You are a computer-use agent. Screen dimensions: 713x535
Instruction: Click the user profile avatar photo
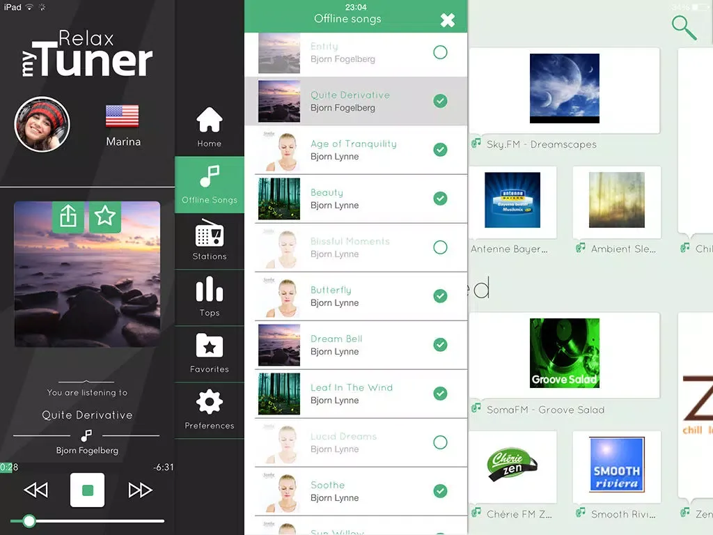pos(42,124)
